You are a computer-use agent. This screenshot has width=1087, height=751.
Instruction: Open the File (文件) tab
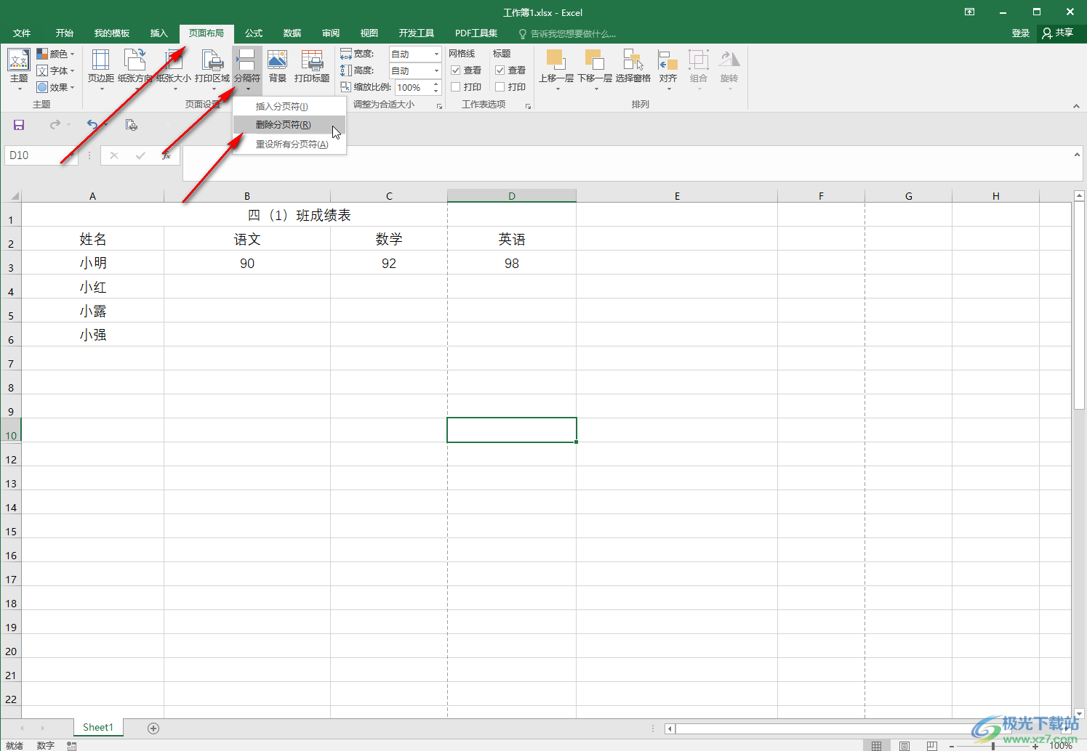[22, 33]
